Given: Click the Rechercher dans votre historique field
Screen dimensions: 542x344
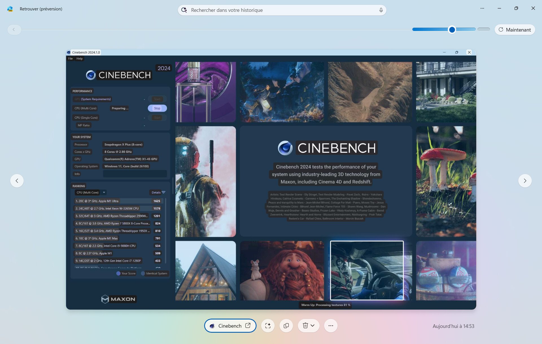Looking at the screenshot, I should pos(282,10).
